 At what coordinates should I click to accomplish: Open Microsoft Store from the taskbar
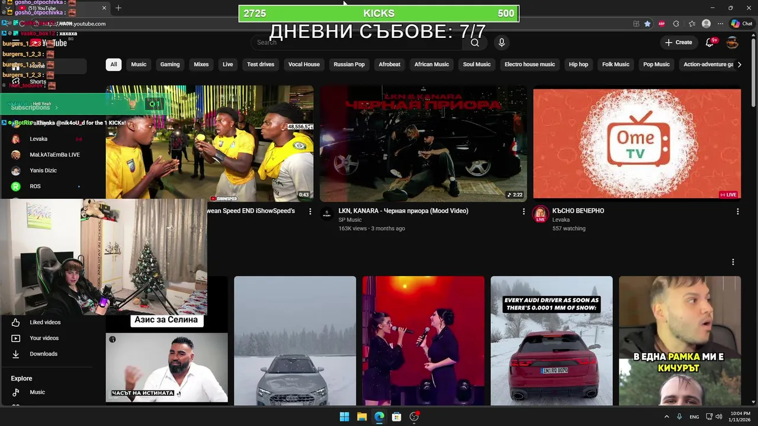pos(397,417)
